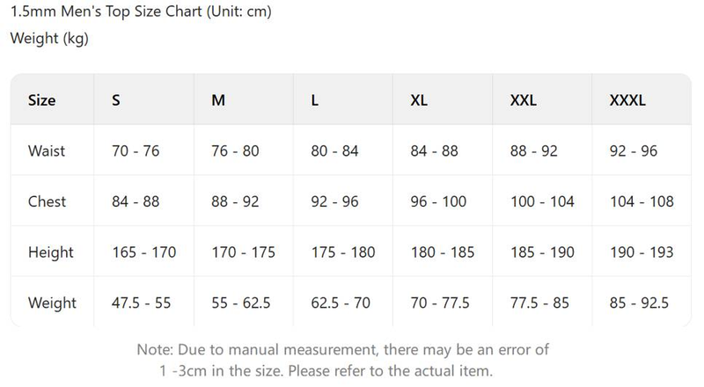This screenshot has height=387, width=704.
Task: Select the XXL size column header
Action: pyautogui.click(x=524, y=100)
